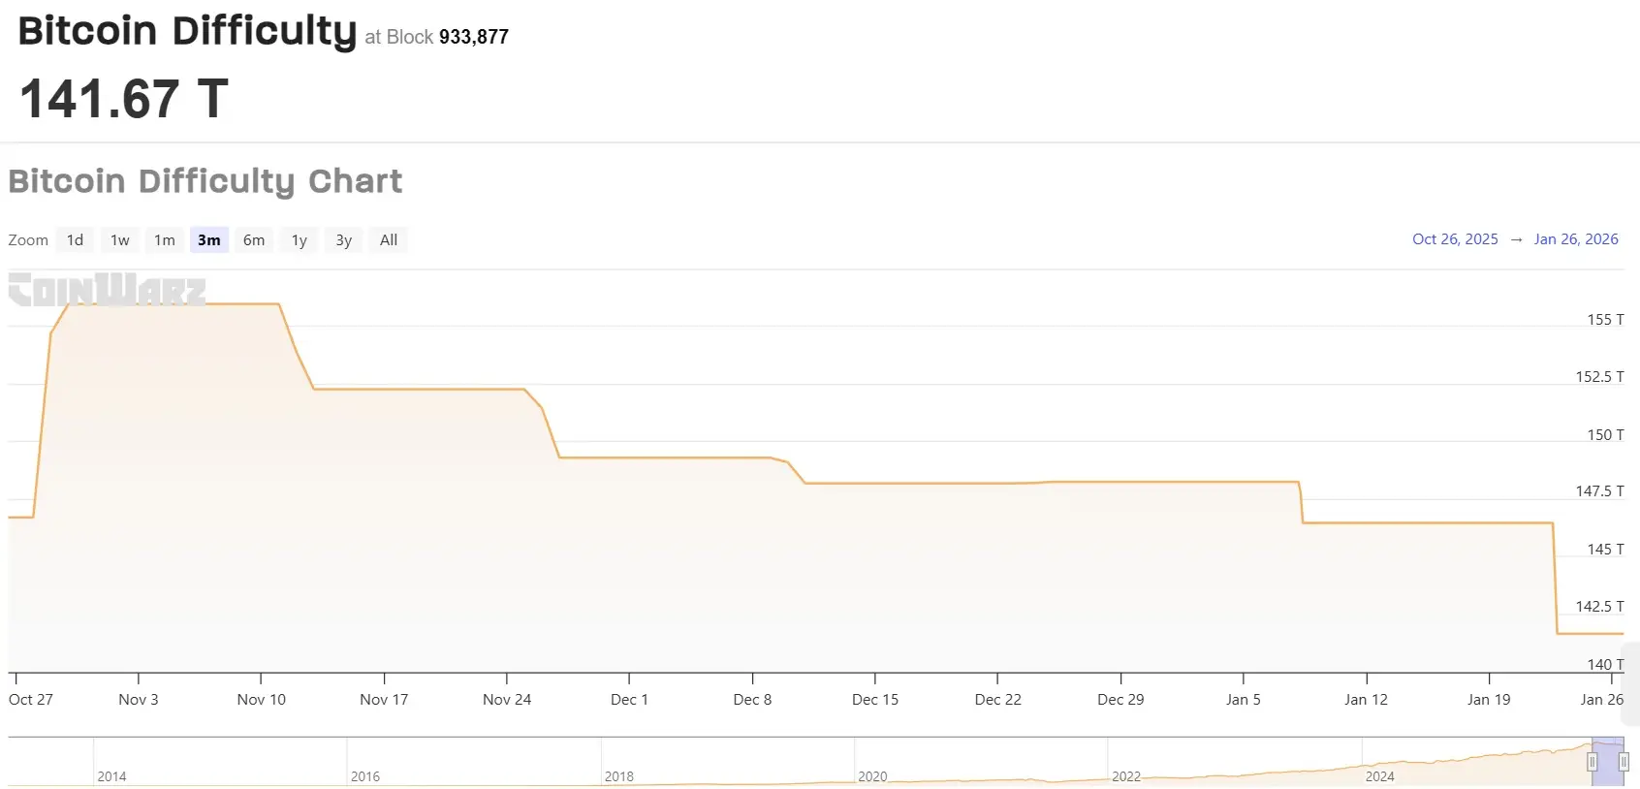Viewport: 1640px width, 789px height.
Task: Click the 2022 label in navigator timeline
Action: coord(1126,776)
